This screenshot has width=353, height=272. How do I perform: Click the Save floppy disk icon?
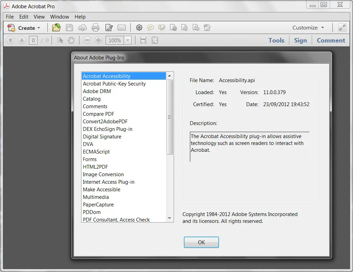click(69, 27)
